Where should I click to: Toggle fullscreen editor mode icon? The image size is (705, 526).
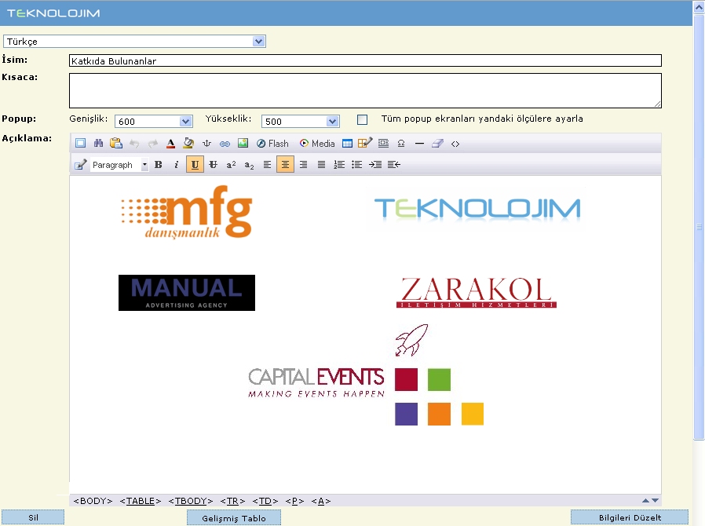pos(81,144)
